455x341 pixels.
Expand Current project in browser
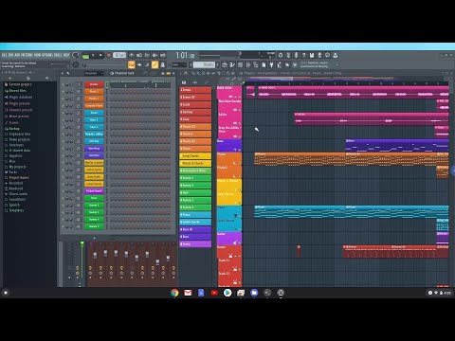[x=18, y=84]
